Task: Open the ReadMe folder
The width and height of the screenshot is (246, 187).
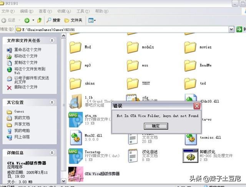Action: (190, 65)
